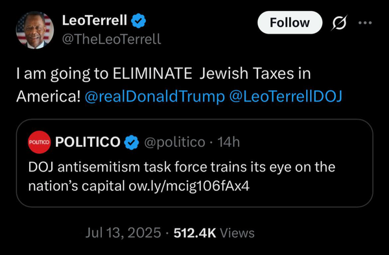This screenshot has height=255, width=389.
Task: Click the red POLITICO logo avatar
Action: click(x=39, y=142)
